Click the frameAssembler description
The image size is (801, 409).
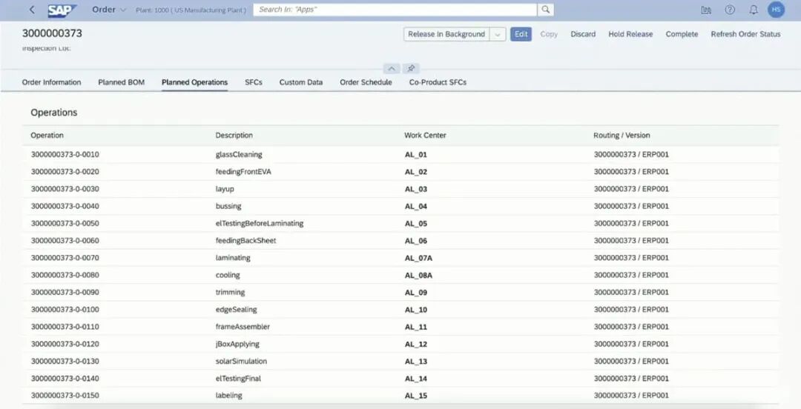(243, 327)
